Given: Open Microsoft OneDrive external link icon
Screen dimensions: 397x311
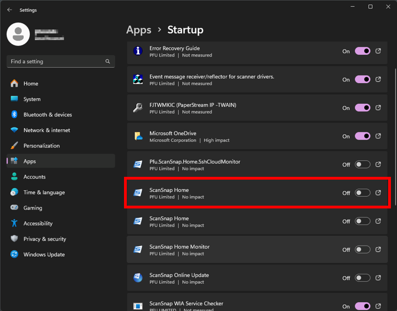Looking at the screenshot, I should click(378, 136).
